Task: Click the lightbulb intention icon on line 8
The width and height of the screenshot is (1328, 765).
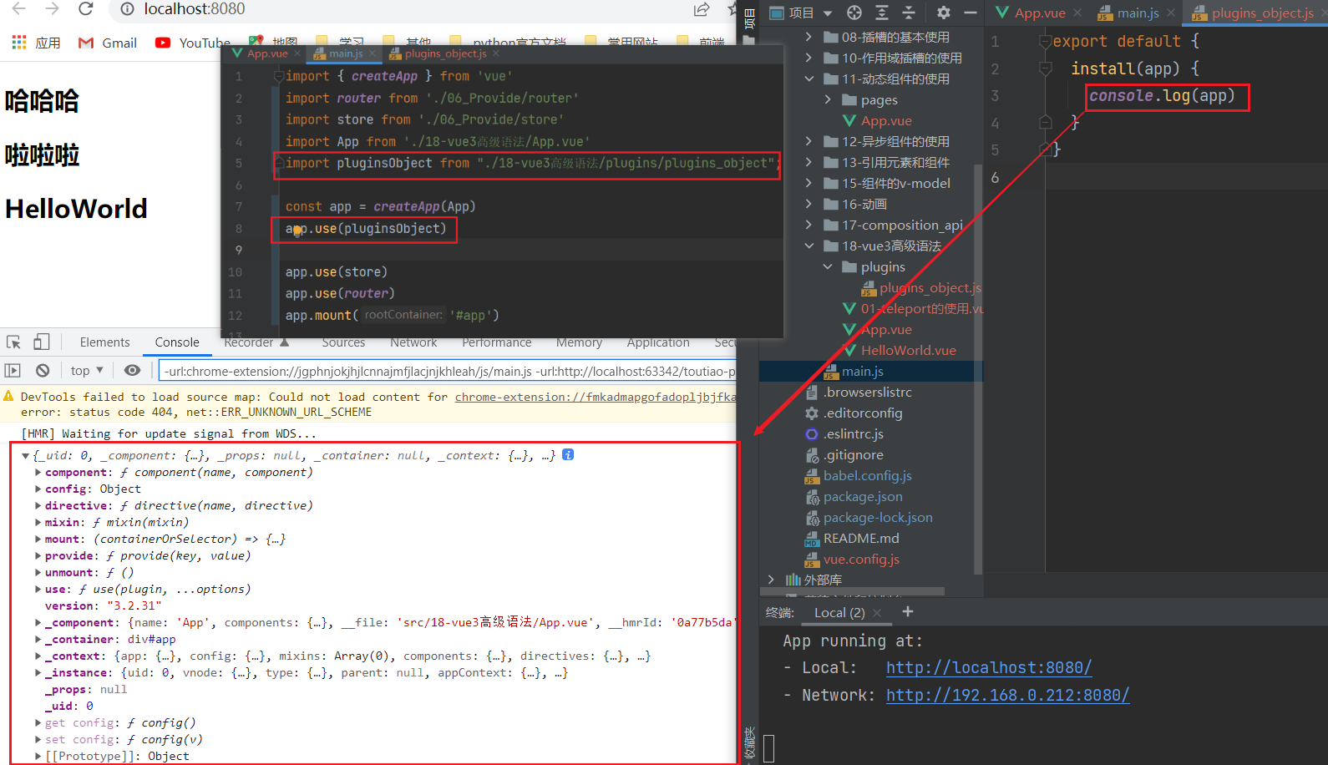Action: click(x=297, y=231)
